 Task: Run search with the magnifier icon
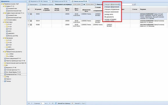(x=135, y=4)
